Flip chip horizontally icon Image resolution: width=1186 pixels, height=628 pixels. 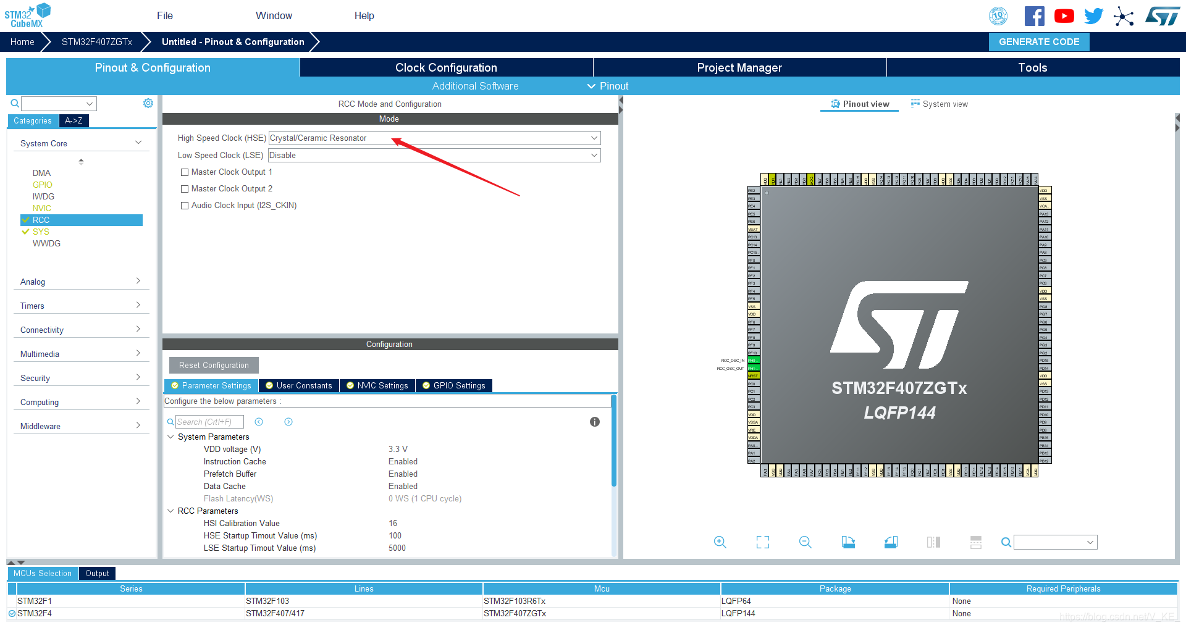[x=933, y=542]
